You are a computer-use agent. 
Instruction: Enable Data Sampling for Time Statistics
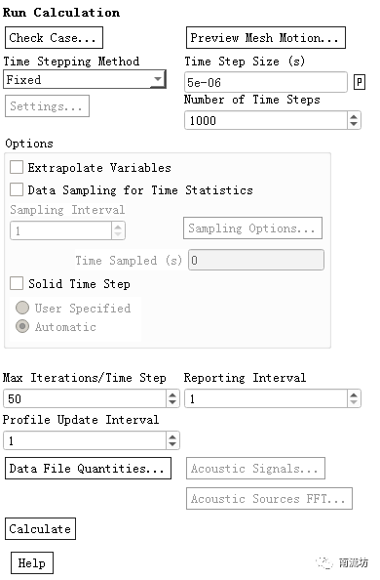(17, 189)
